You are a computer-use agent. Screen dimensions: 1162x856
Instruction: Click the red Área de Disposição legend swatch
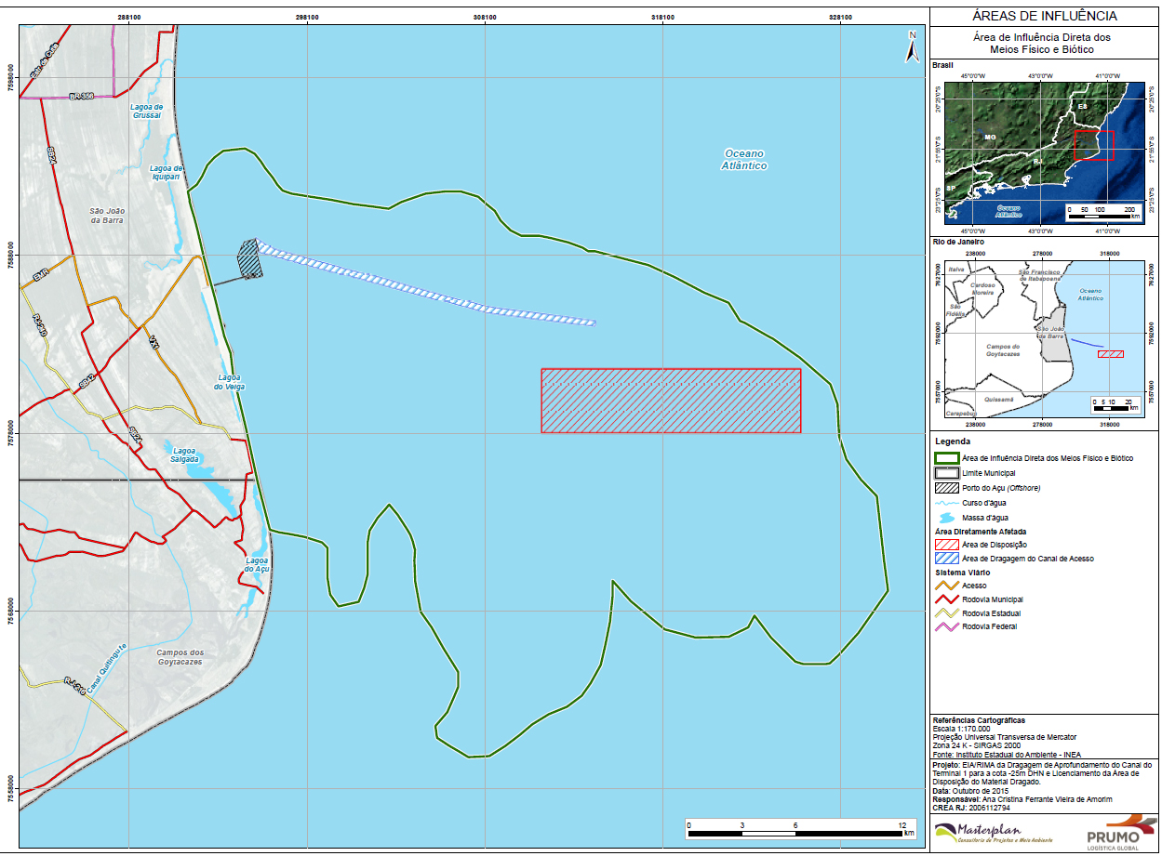click(946, 545)
